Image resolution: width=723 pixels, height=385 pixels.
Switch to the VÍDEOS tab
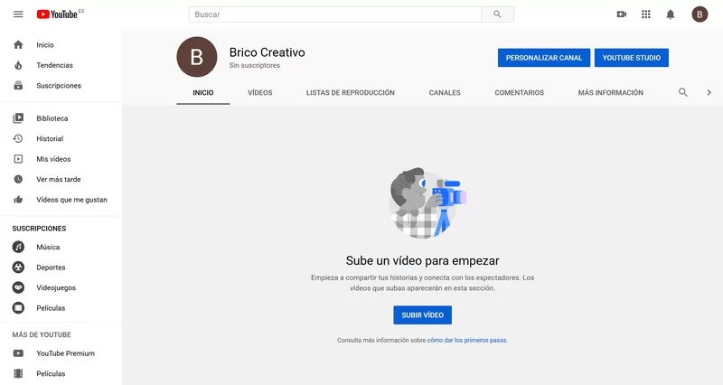[x=260, y=92]
